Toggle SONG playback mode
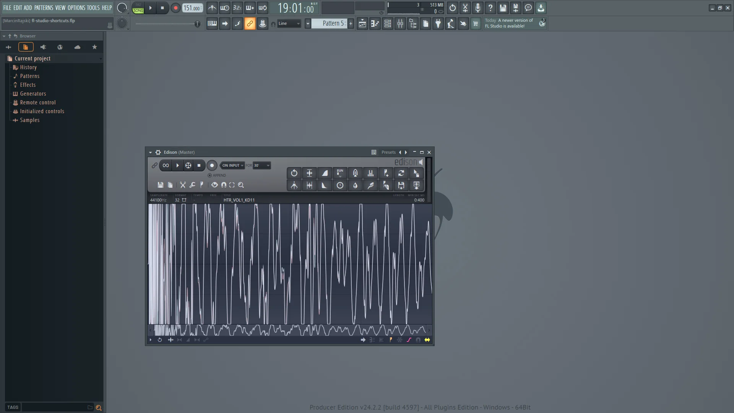Image resolution: width=734 pixels, height=413 pixels. coord(138,10)
